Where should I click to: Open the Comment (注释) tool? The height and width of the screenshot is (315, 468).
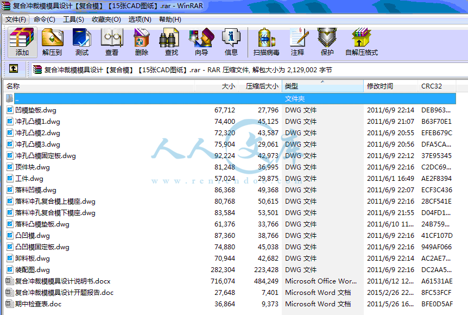[x=298, y=42]
